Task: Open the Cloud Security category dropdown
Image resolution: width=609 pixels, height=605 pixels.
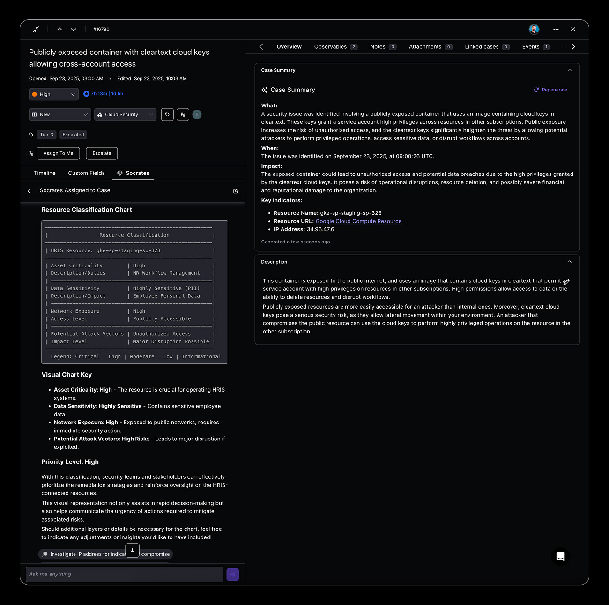Action: [x=125, y=114]
